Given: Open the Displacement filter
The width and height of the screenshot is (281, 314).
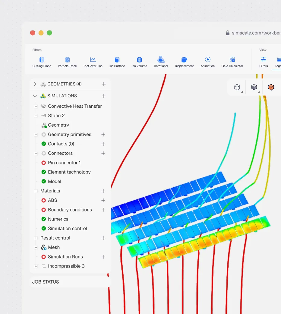Looking at the screenshot, I should click(x=184, y=62).
